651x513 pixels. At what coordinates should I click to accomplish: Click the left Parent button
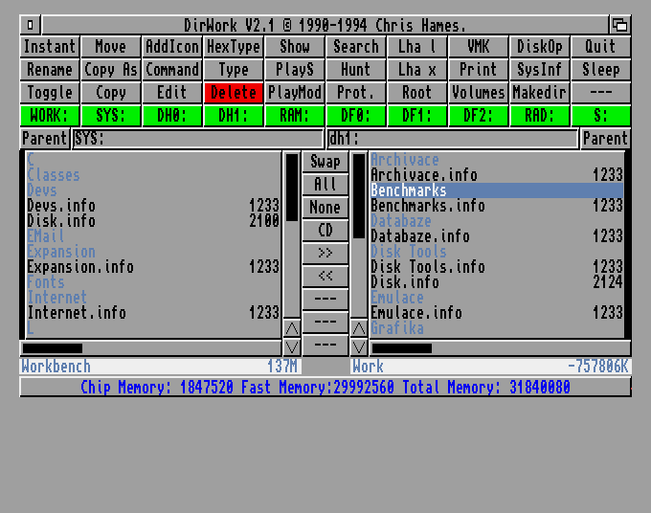(46, 139)
